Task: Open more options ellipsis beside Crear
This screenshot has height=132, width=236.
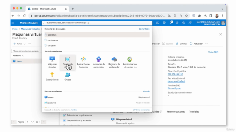Action: (29, 44)
